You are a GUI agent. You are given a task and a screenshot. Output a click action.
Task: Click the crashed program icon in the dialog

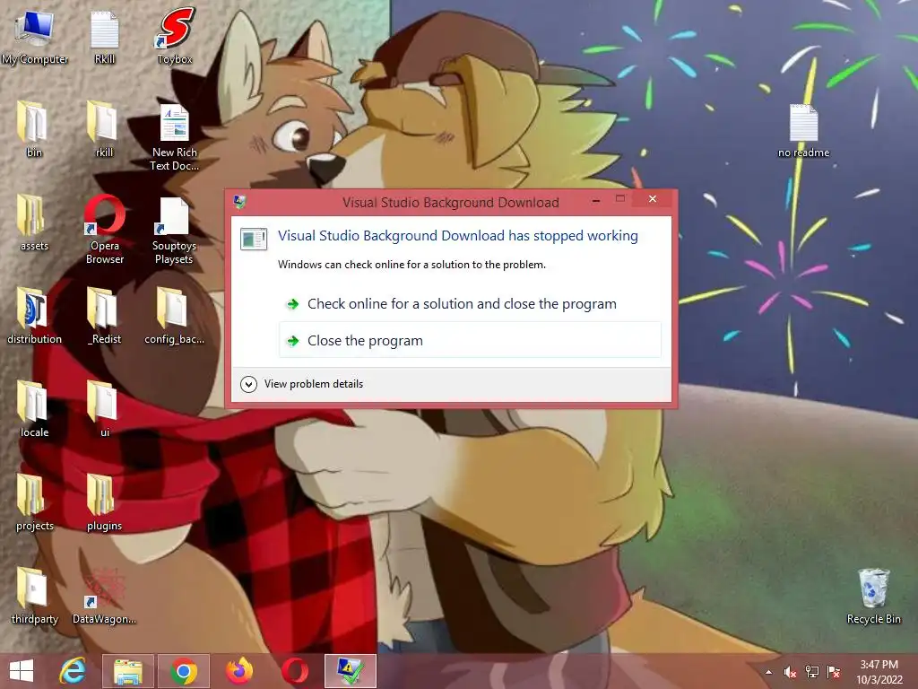[x=254, y=239]
